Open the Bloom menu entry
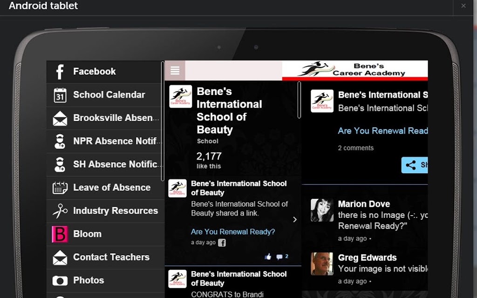This screenshot has height=298, width=477. point(105,234)
